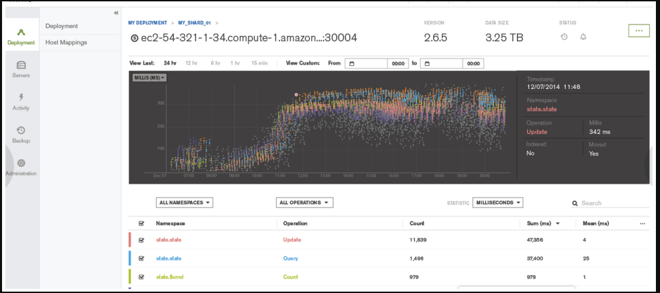Select Host Mappings in the side menu
The image size is (660, 293).
coord(66,42)
